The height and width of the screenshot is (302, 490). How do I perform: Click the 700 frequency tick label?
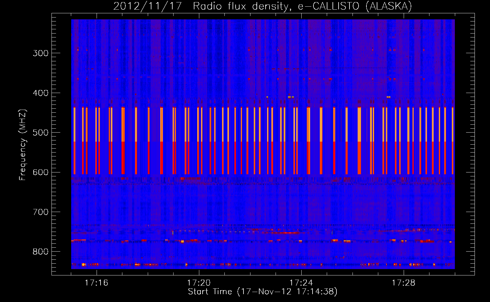tap(41, 212)
